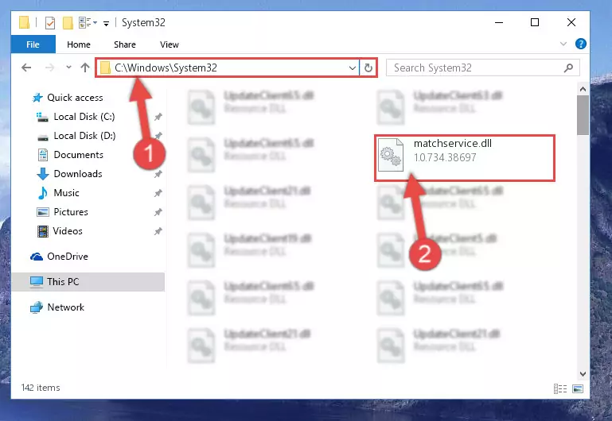612x421 pixels.
Task: Switch to details view icon in status bar
Action: point(560,388)
